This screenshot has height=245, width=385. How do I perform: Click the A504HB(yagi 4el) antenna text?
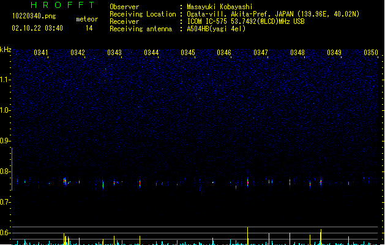(216, 29)
